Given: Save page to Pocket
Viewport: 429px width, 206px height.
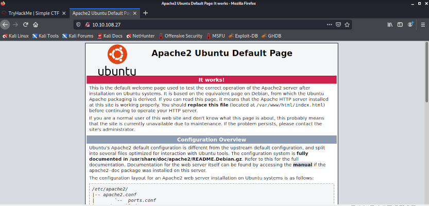Looking at the screenshot, I should pyautogui.click(x=338, y=24).
